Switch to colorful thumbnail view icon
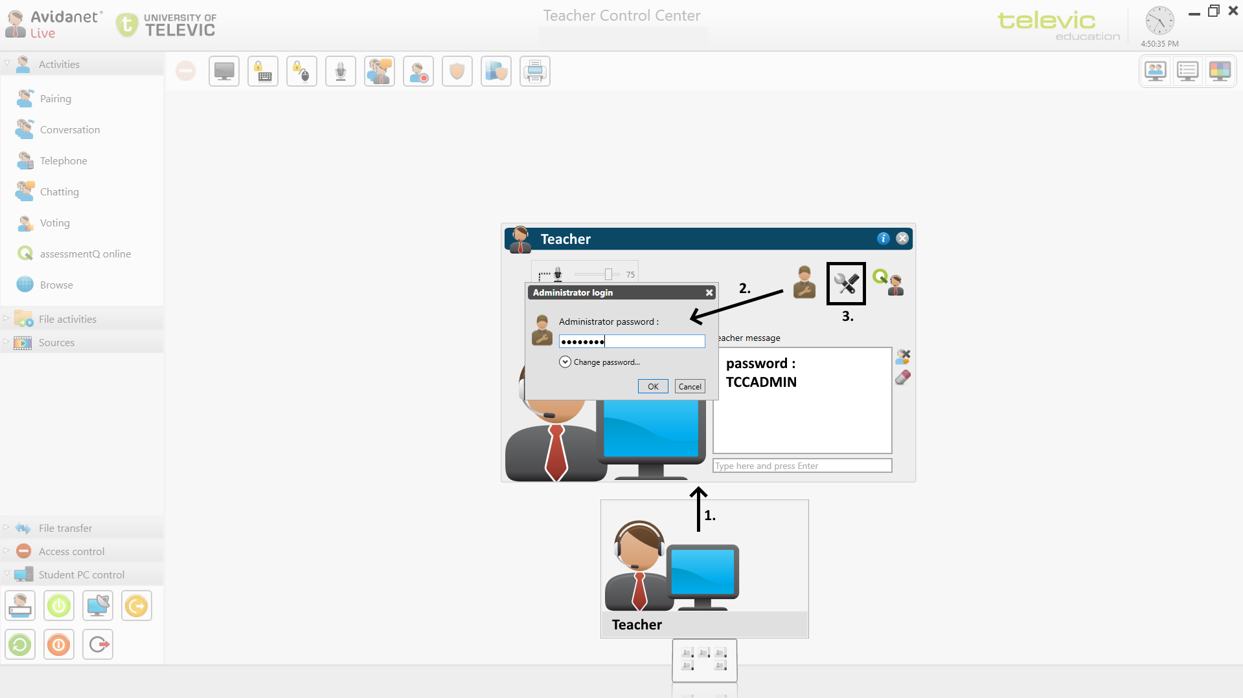The width and height of the screenshot is (1243, 698). coord(1220,71)
